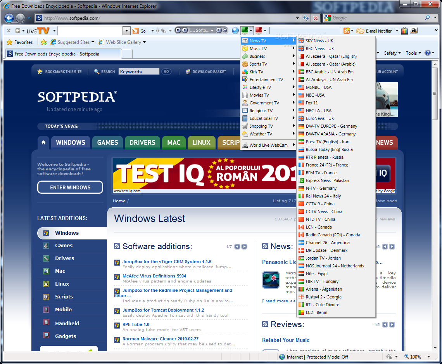Click the GO button beside Keywords

tap(167, 72)
